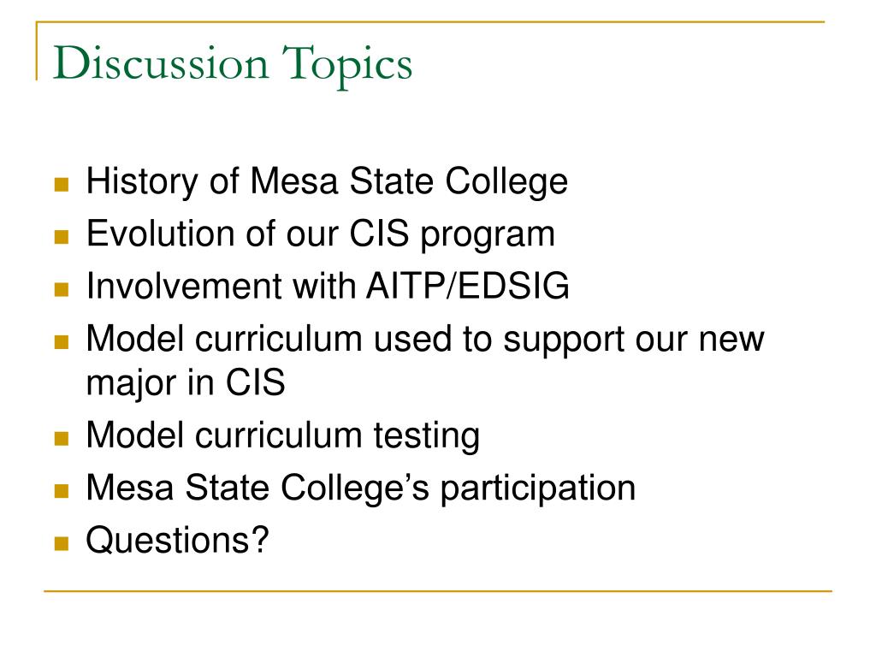Click the Model curriculum used to support line
Image resolution: width=876 pixels, height=657 pixels.
425,339
